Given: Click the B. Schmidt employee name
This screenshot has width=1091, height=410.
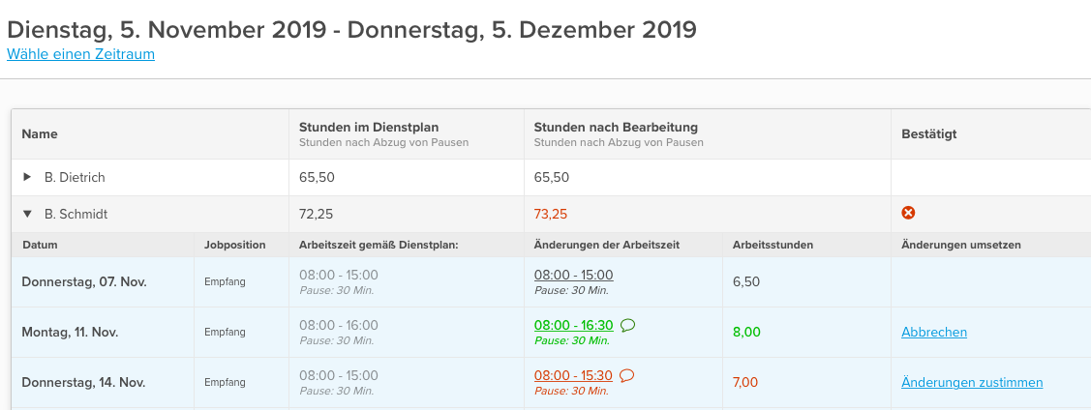Looking at the screenshot, I should [x=75, y=214].
